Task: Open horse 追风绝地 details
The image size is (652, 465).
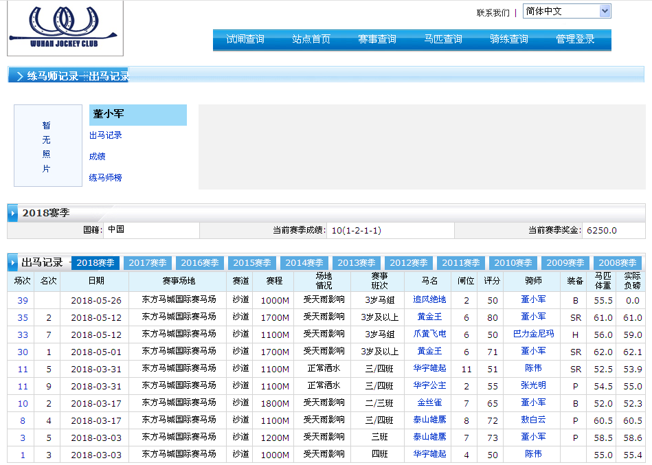Action: (429, 300)
